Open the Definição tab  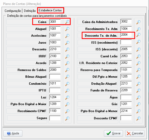point(30,11)
